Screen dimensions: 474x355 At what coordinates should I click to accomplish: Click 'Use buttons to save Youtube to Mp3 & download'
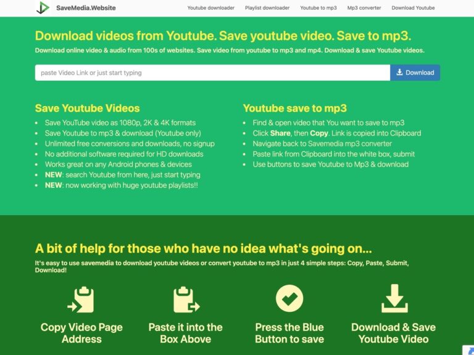[331, 165]
